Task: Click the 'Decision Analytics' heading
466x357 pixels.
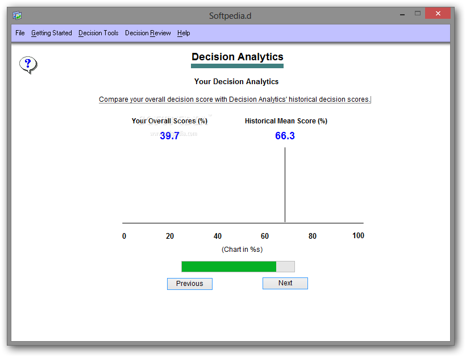Action: (x=237, y=57)
